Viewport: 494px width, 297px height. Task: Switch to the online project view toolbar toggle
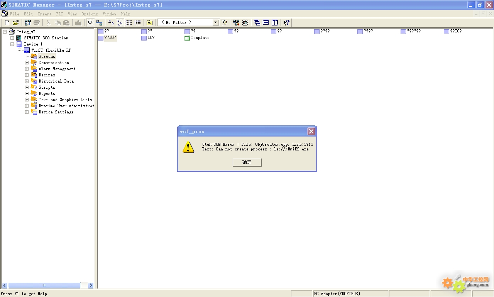coord(99,23)
